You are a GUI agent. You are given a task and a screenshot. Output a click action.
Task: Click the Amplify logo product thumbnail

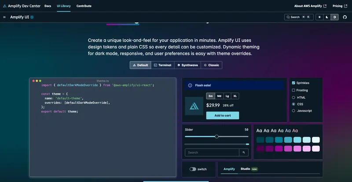pos(194,106)
